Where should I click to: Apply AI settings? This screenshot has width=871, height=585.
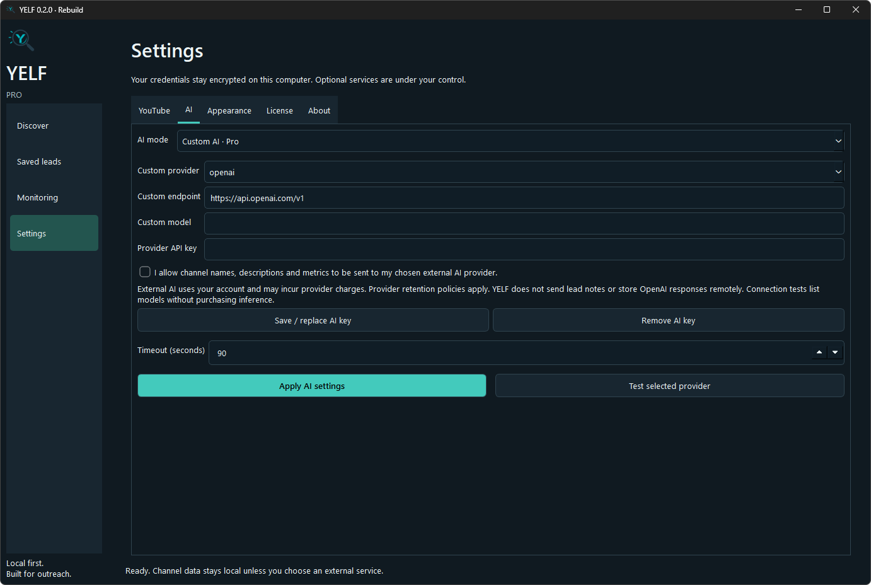click(312, 386)
